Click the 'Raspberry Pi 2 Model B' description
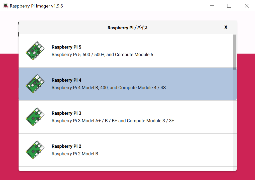Image resolution: width=255 pixels, height=180 pixels. 75,154
